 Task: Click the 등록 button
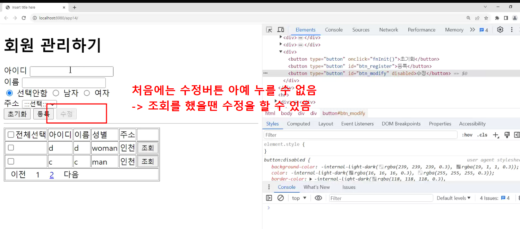coord(43,114)
